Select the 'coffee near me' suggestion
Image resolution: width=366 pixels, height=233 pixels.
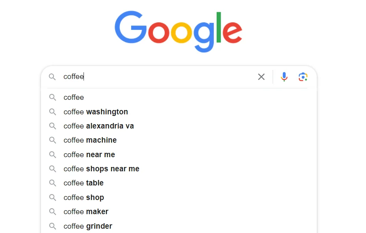(89, 154)
